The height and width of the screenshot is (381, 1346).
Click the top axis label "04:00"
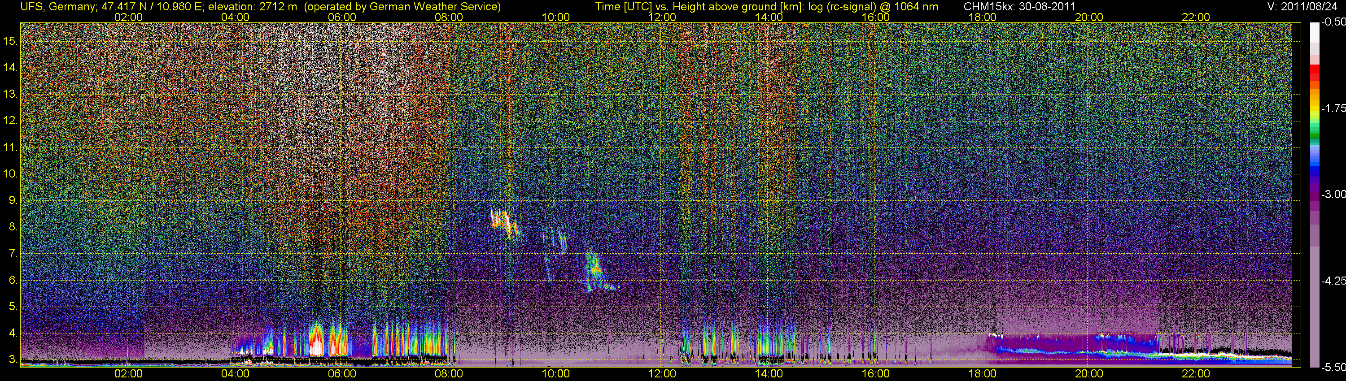235,17
